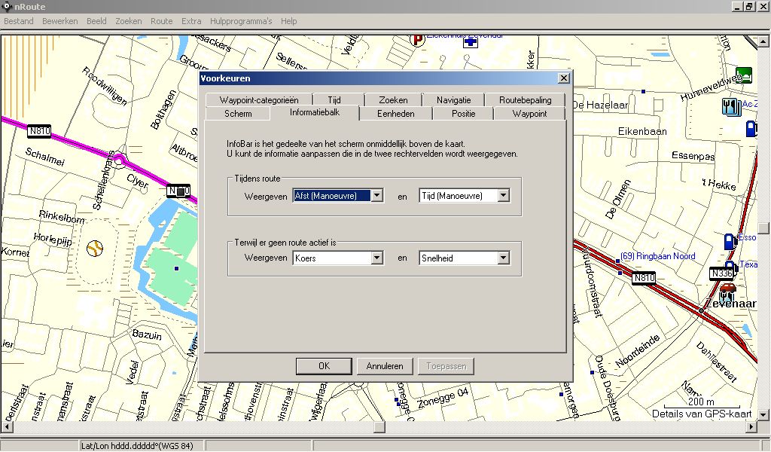The width and height of the screenshot is (771, 452).
Task: Click the Bazuin street label
Action: click(147, 334)
